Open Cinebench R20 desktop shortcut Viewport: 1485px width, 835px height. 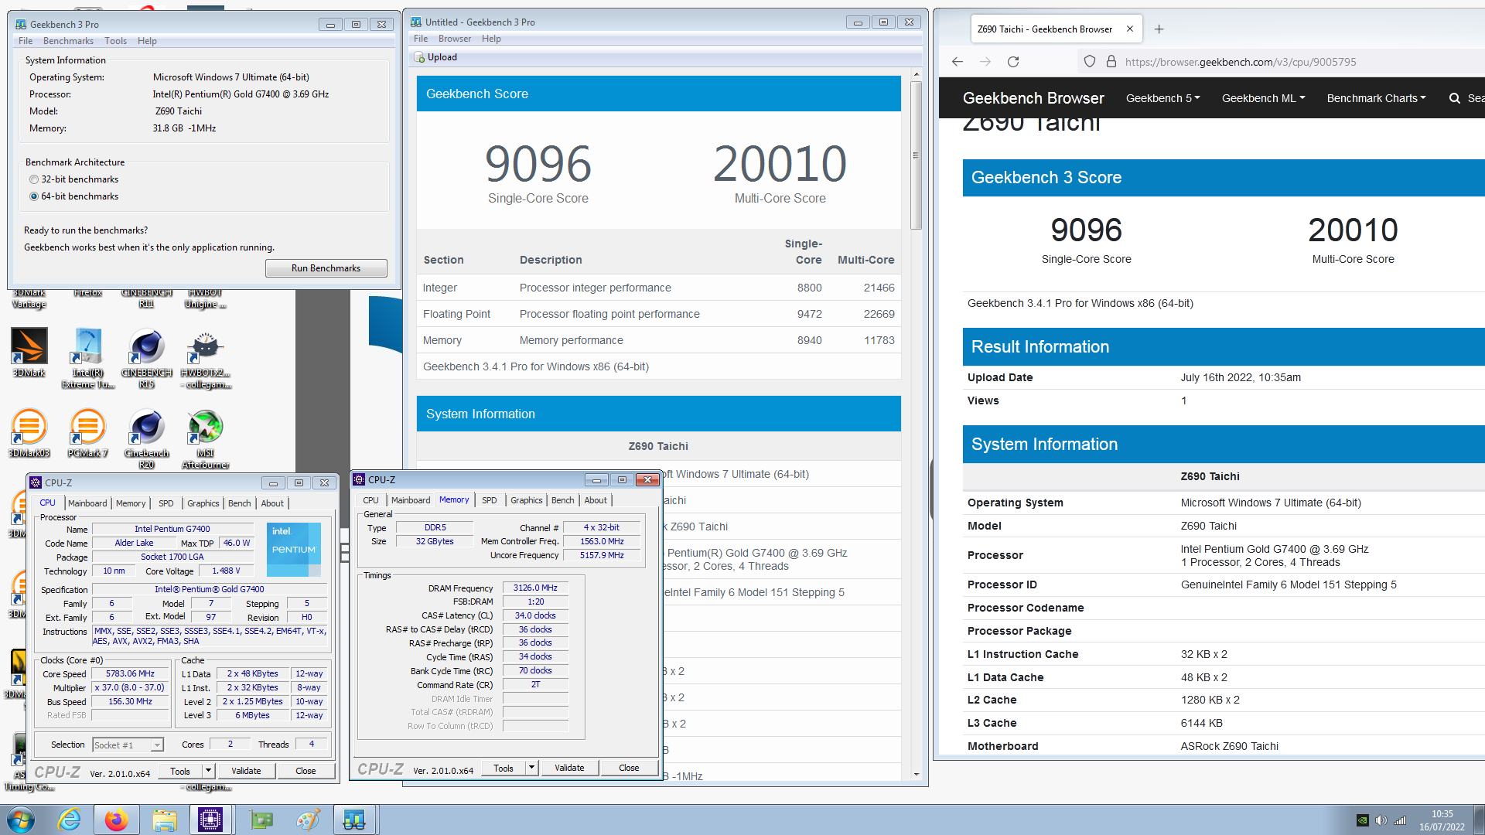(x=146, y=438)
